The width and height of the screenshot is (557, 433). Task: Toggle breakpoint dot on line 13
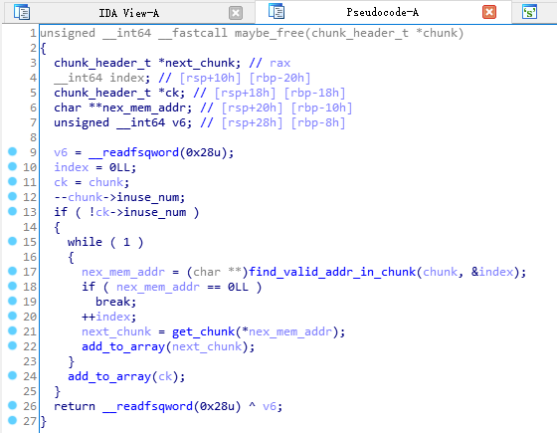pos(12,211)
